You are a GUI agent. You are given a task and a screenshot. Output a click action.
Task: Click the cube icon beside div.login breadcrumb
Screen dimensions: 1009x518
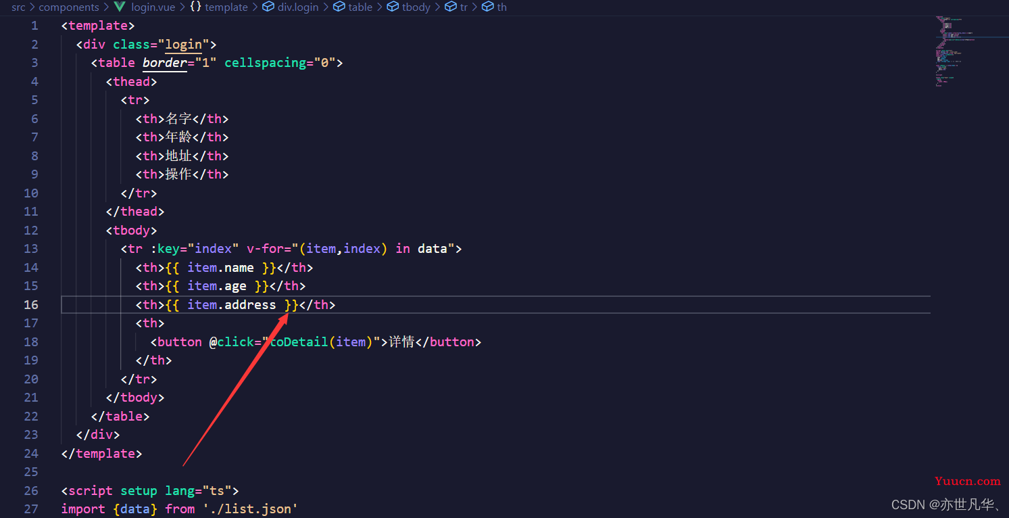pyautogui.click(x=268, y=7)
